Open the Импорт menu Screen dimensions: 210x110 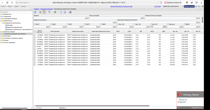click(x=10, y=7)
